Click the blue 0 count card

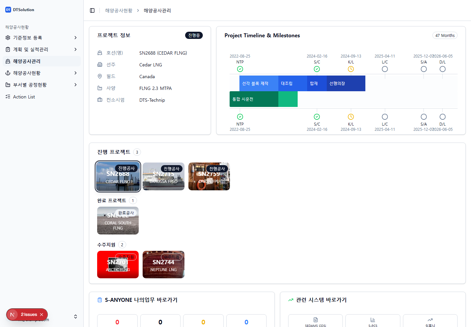[246, 321]
